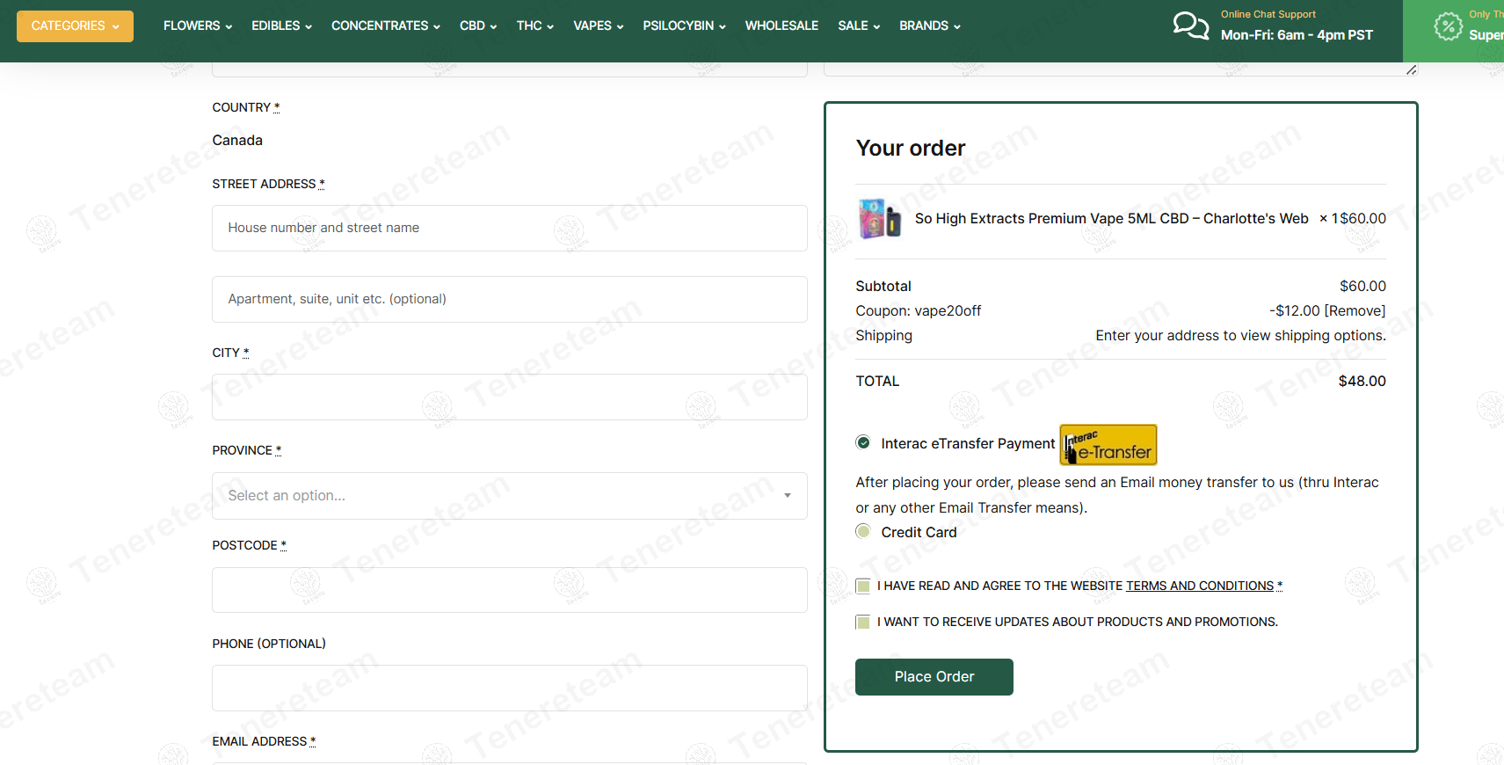This screenshot has height=765, width=1504.
Task: Select the Credit Card payment option
Action: [x=863, y=531]
